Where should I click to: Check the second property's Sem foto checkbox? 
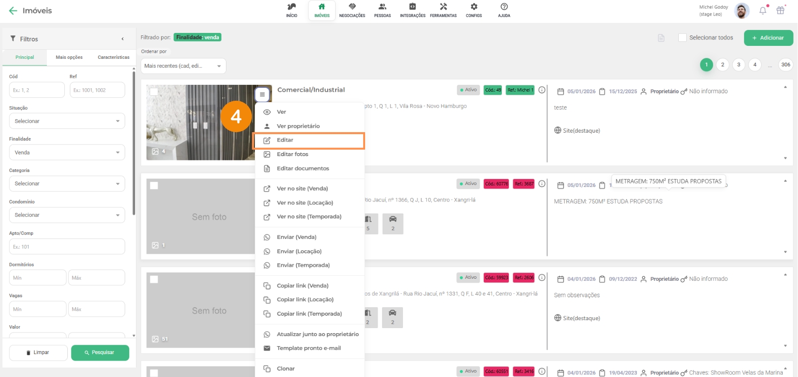tap(154, 186)
